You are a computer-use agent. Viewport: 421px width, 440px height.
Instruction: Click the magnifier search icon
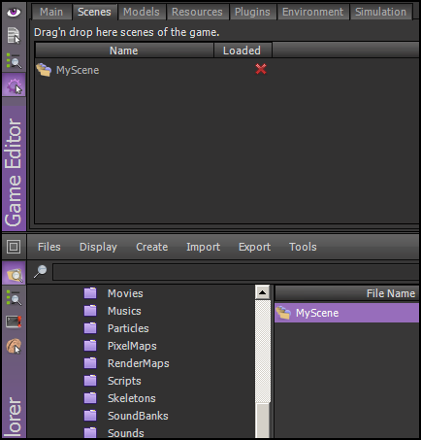click(41, 271)
